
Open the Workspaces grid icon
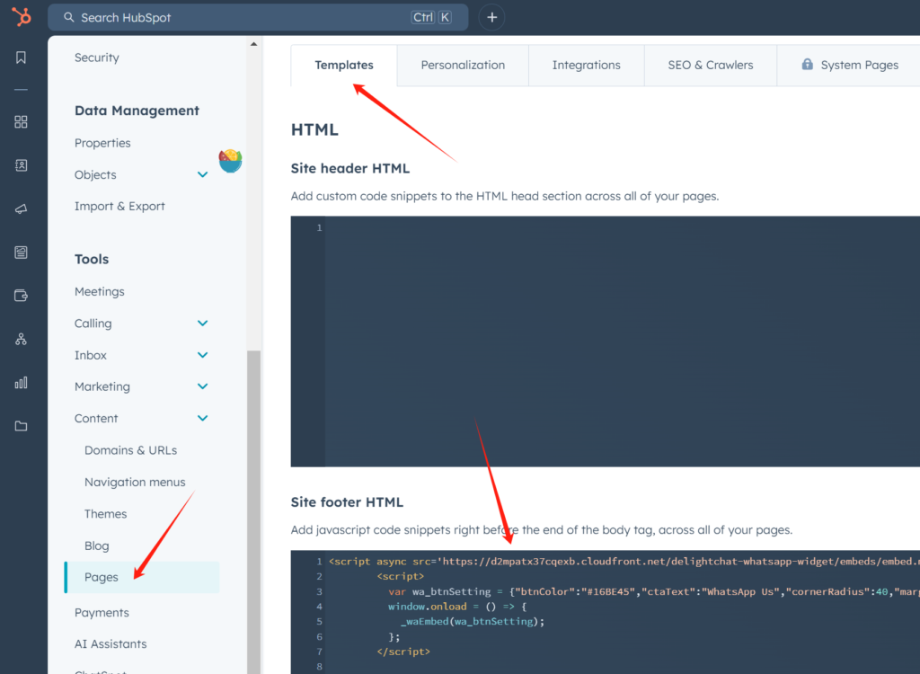[x=21, y=122]
